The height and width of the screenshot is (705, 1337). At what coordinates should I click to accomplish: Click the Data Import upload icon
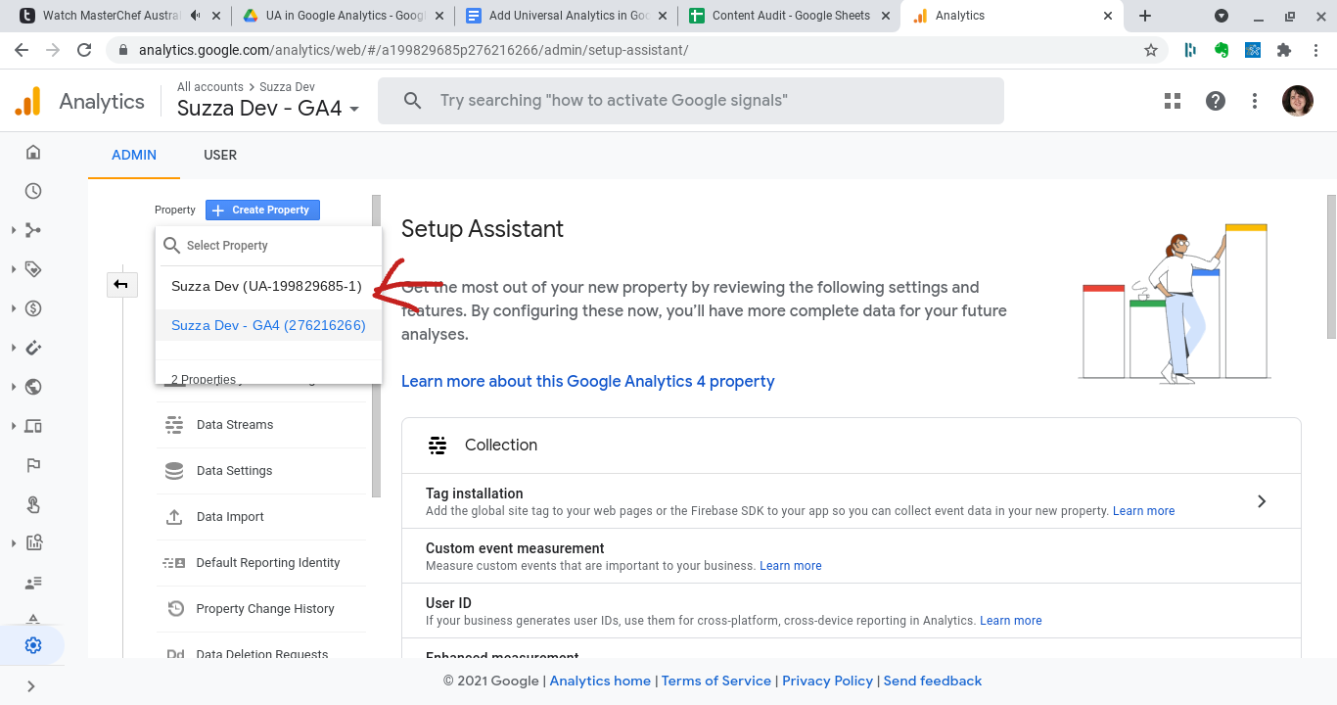pyautogui.click(x=174, y=517)
